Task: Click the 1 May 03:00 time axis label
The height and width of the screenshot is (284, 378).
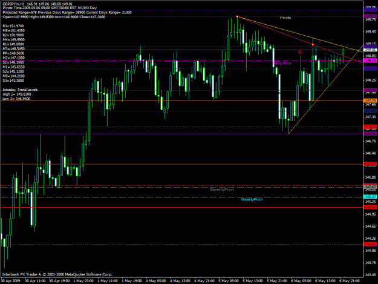Action: tap(83, 281)
